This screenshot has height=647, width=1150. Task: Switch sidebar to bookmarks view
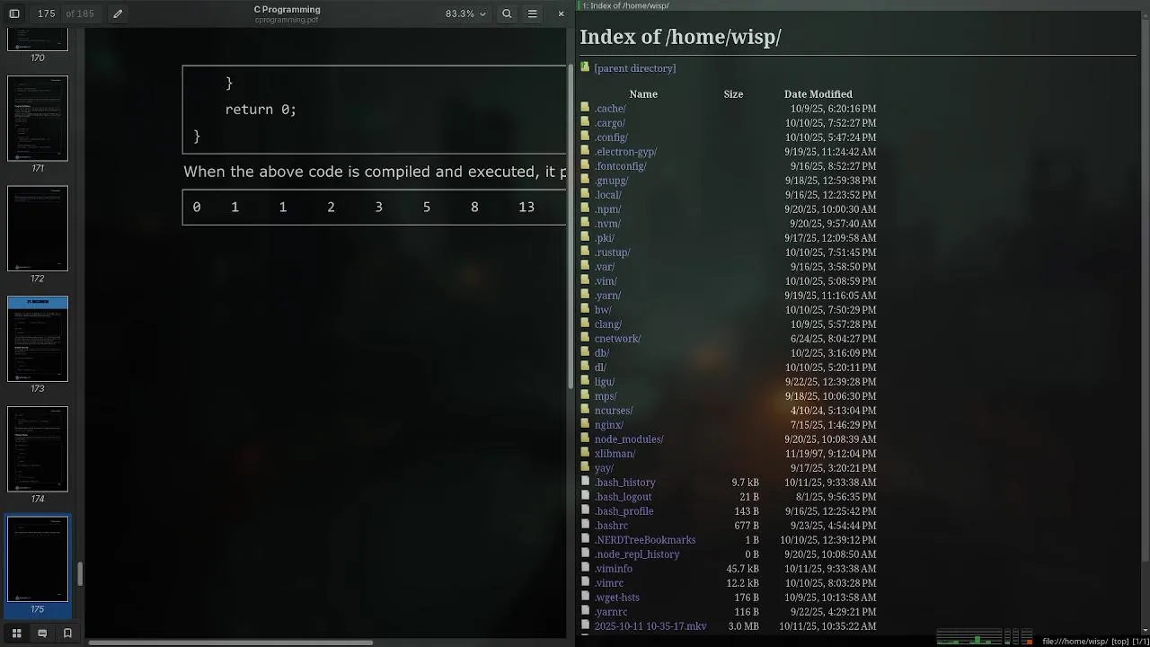67,634
